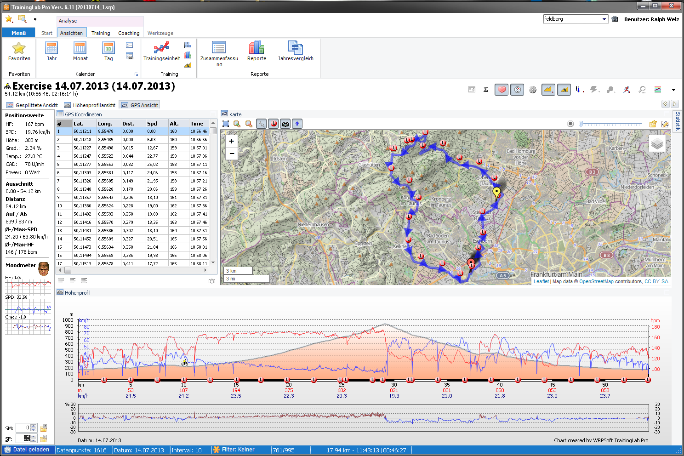Click the camera icon below GPS table
Viewport: 684px width, 456px height.
211,281
